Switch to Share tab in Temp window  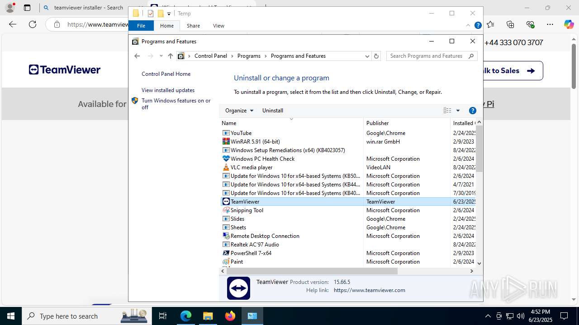coord(193,26)
